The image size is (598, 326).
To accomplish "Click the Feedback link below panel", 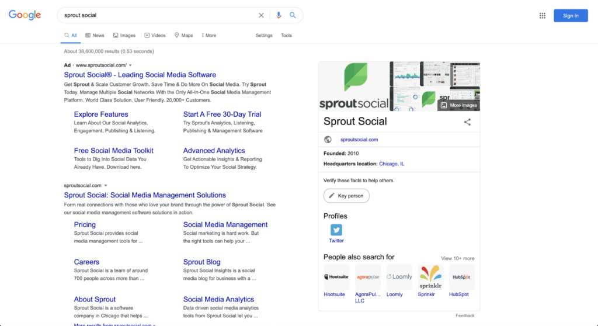I will [465, 315].
